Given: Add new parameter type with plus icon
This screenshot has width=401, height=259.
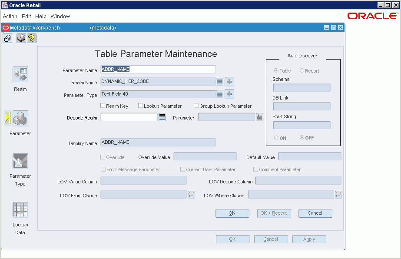Looking at the screenshot, I should [x=229, y=94].
